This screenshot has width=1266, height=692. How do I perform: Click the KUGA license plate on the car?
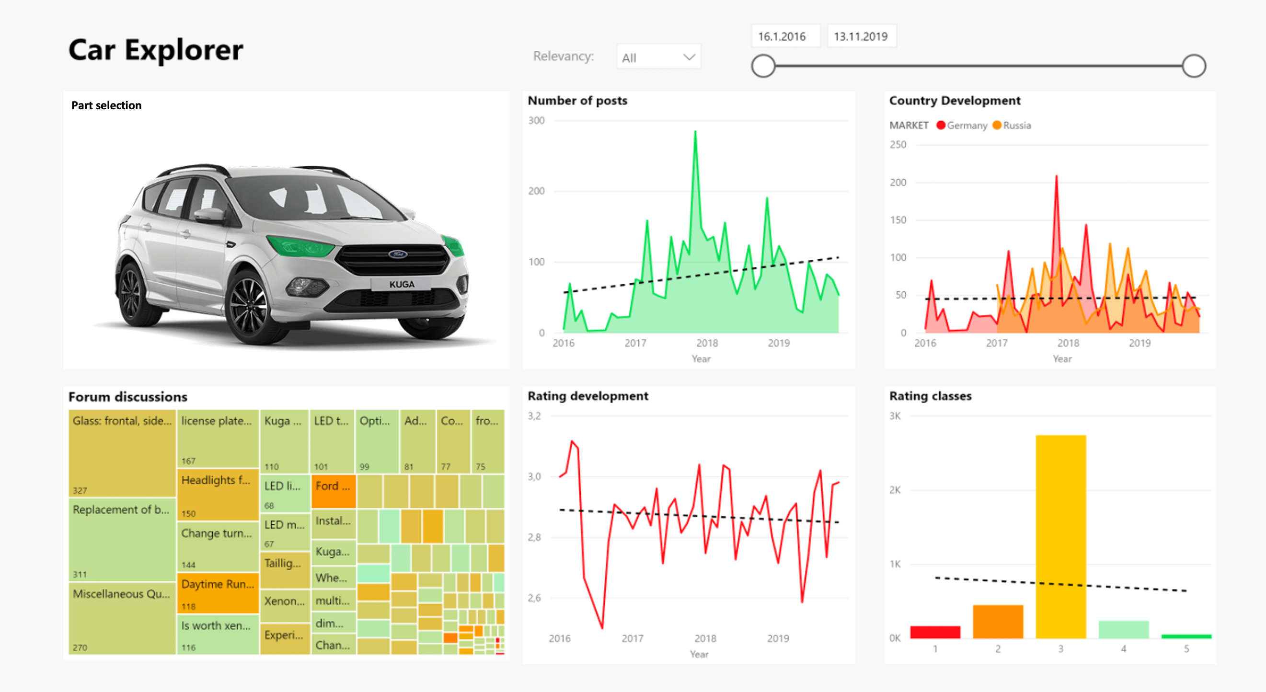coord(401,284)
